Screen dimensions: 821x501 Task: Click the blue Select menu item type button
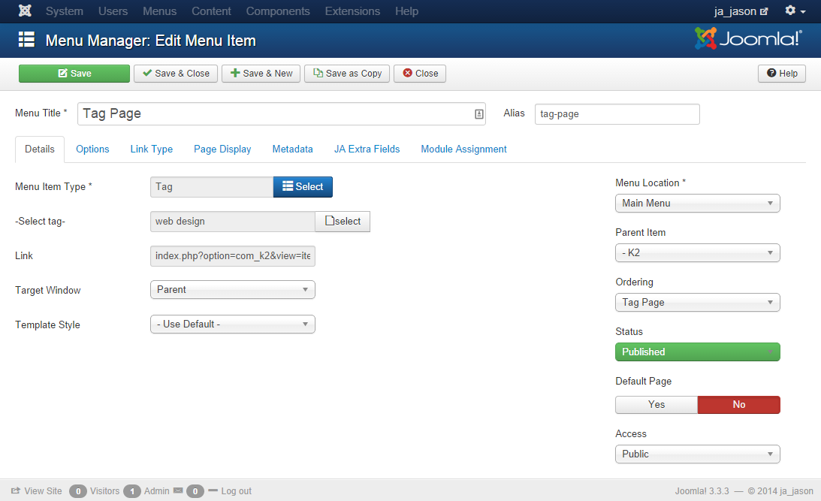pos(302,187)
